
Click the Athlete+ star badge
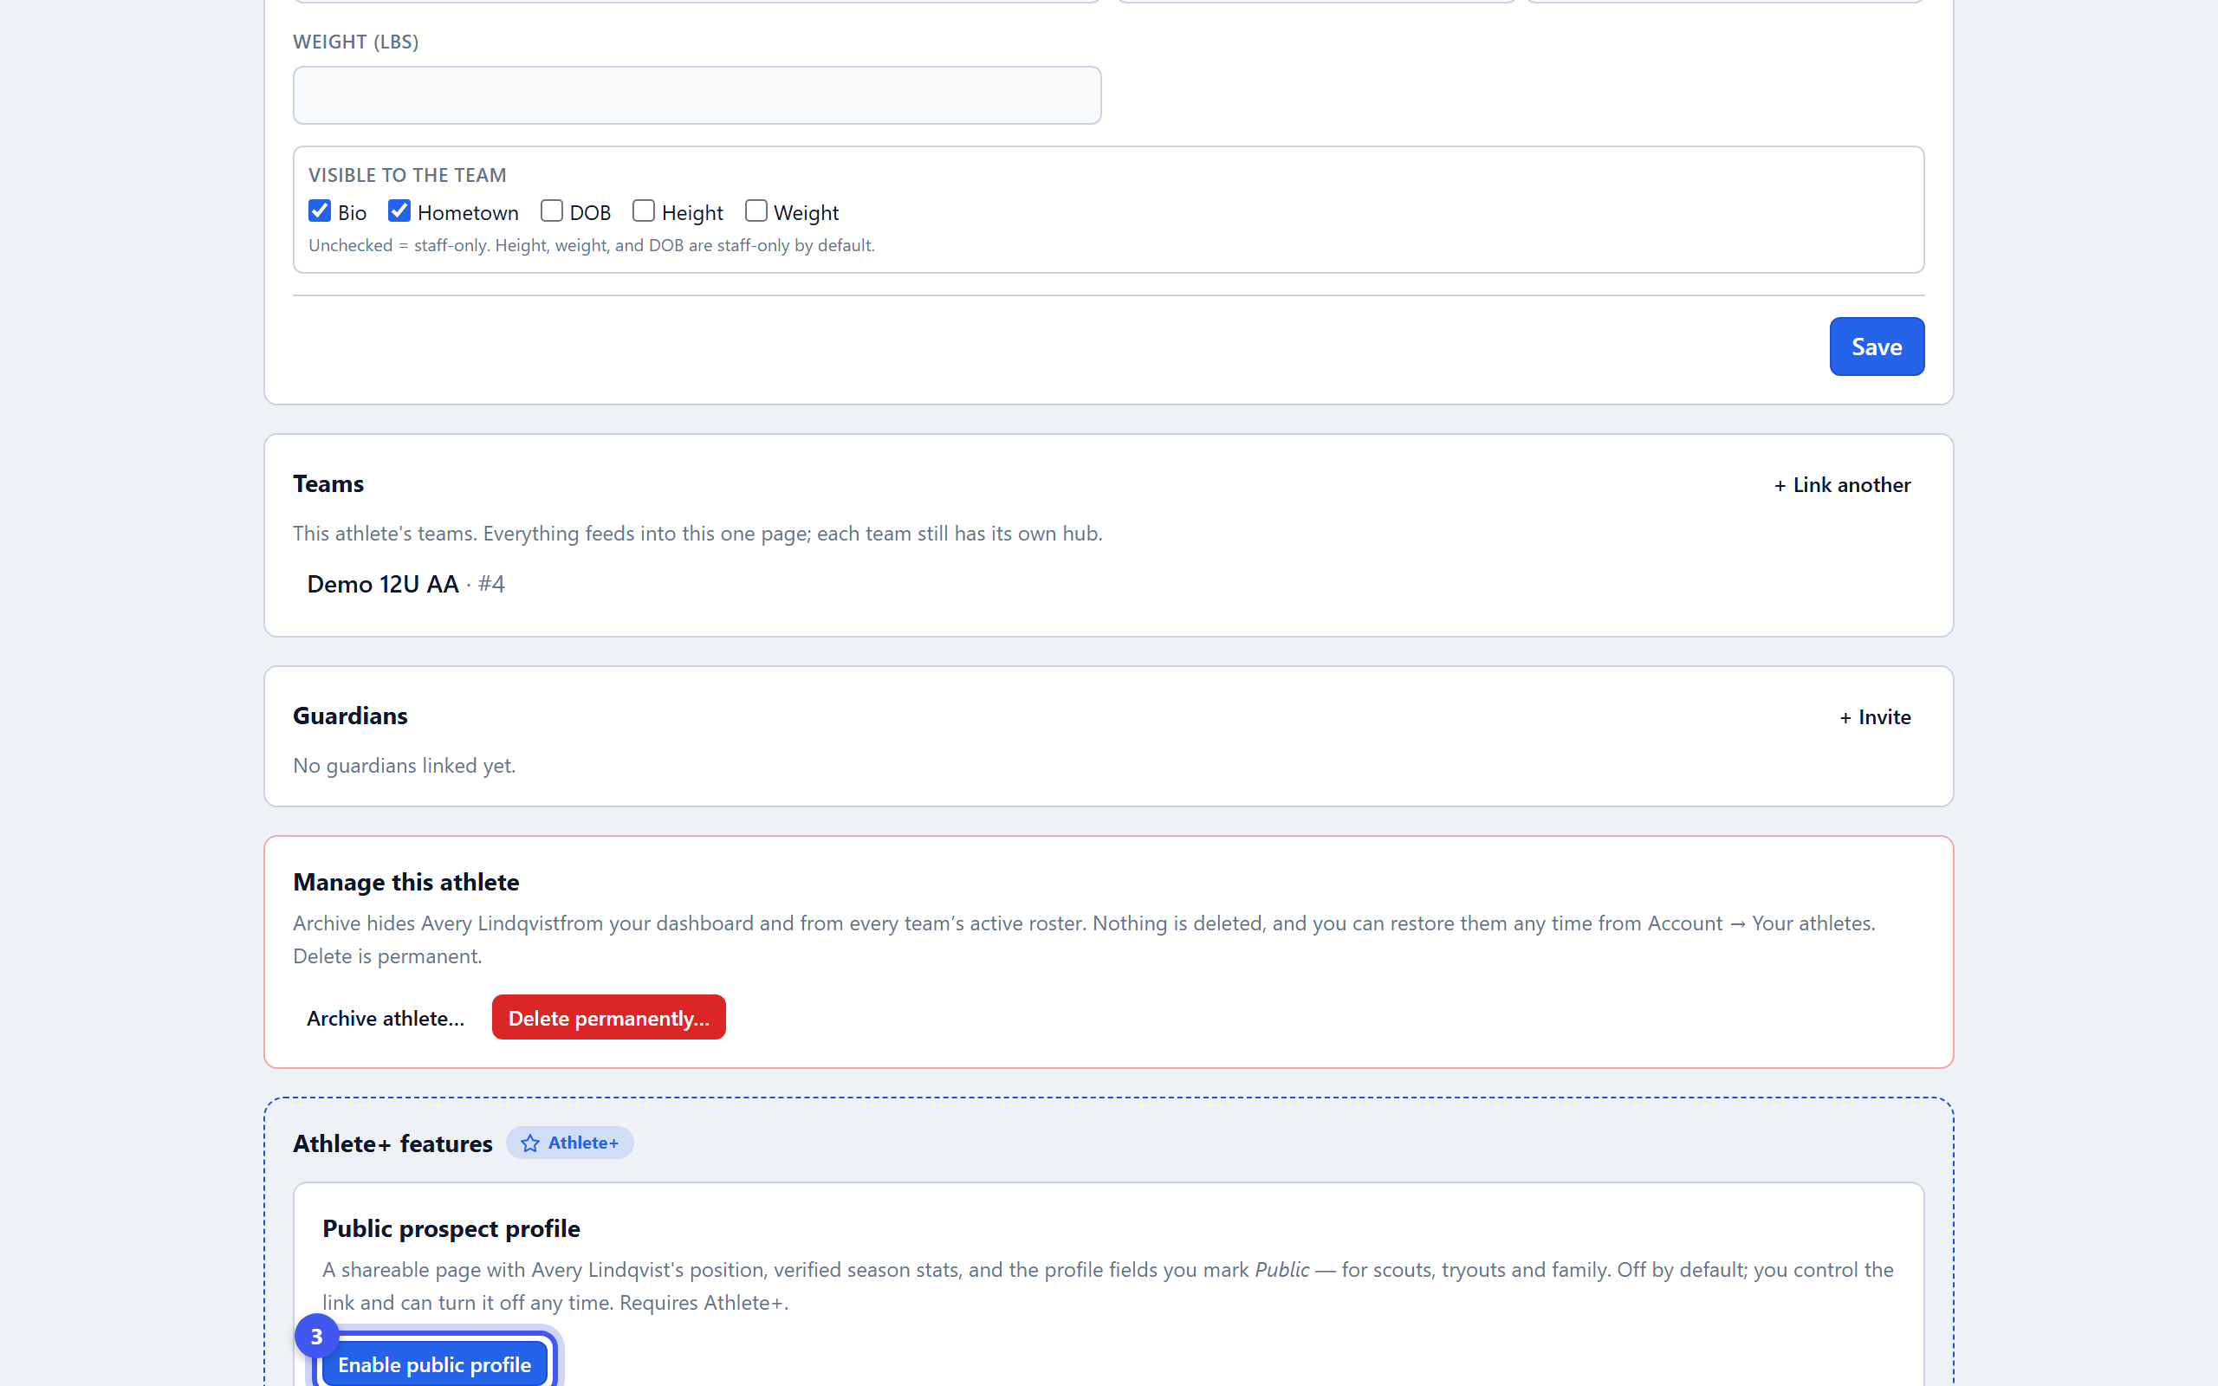tap(569, 1143)
